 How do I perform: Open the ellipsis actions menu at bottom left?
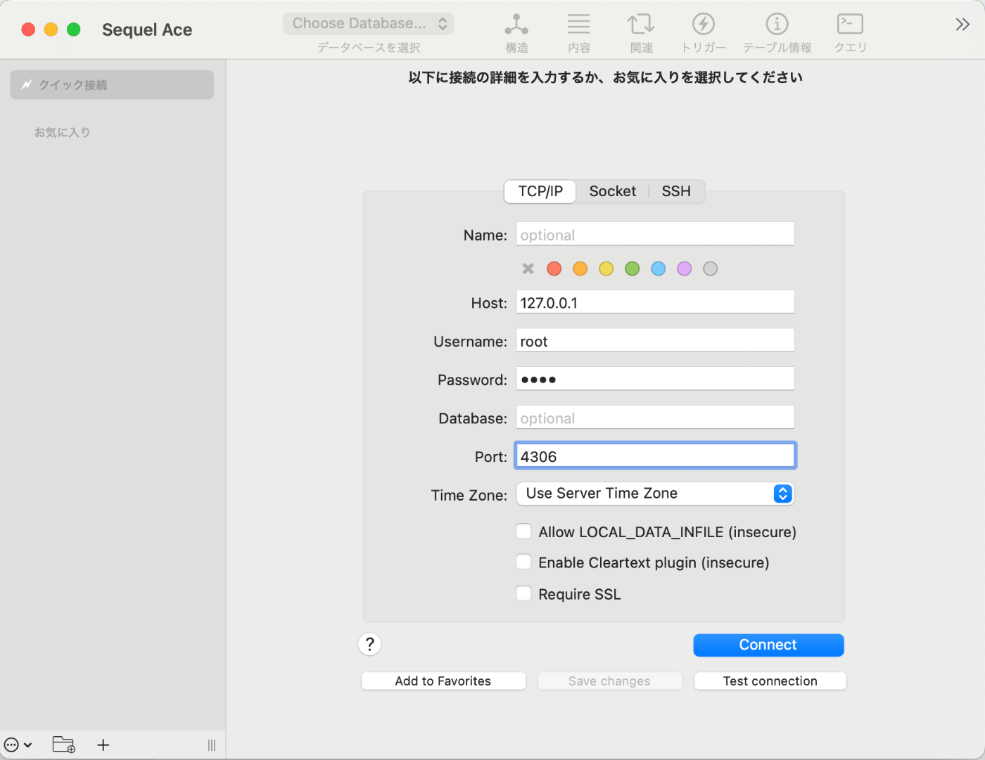(x=18, y=745)
